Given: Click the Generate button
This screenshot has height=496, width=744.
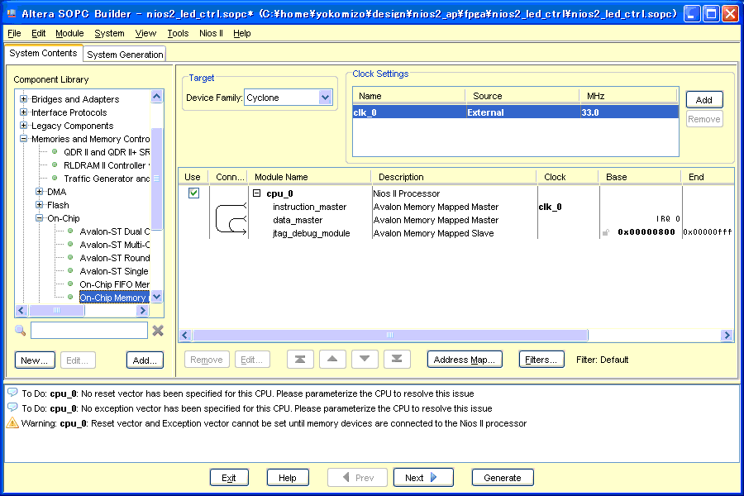Looking at the screenshot, I should (503, 478).
